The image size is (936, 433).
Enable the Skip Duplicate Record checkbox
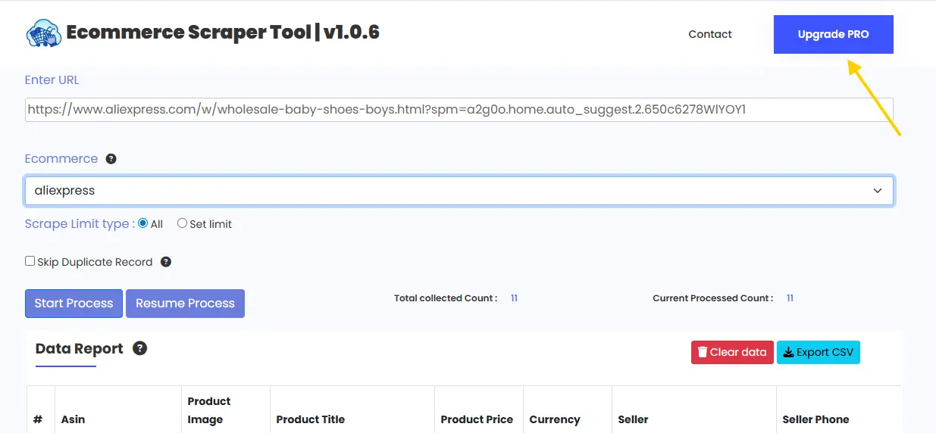pyautogui.click(x=30, y=261)
